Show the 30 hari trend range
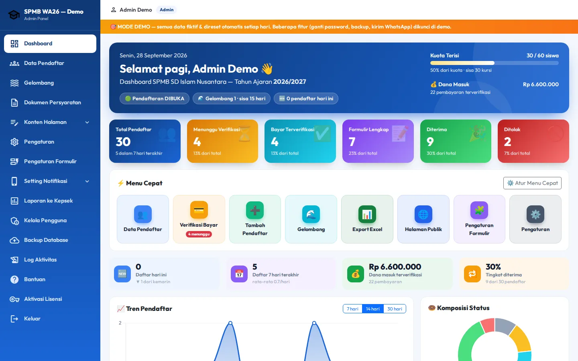 tap(395, 309)
